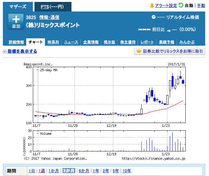209x176 pixels.
Task: Select the 2年 period
Action: (x=106, y=171)
